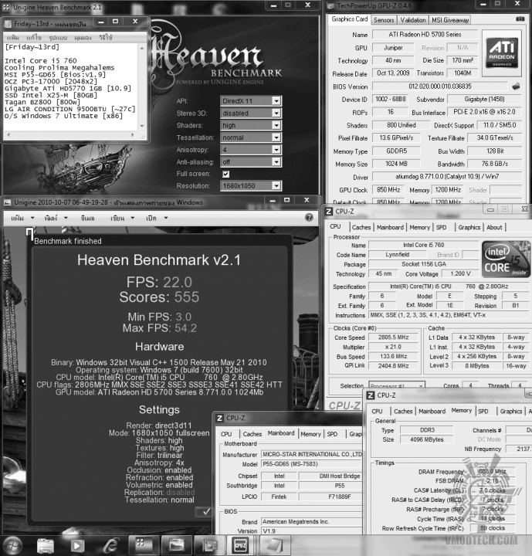Switch to the Sensors tab in GPU-Z

[384, 20]
